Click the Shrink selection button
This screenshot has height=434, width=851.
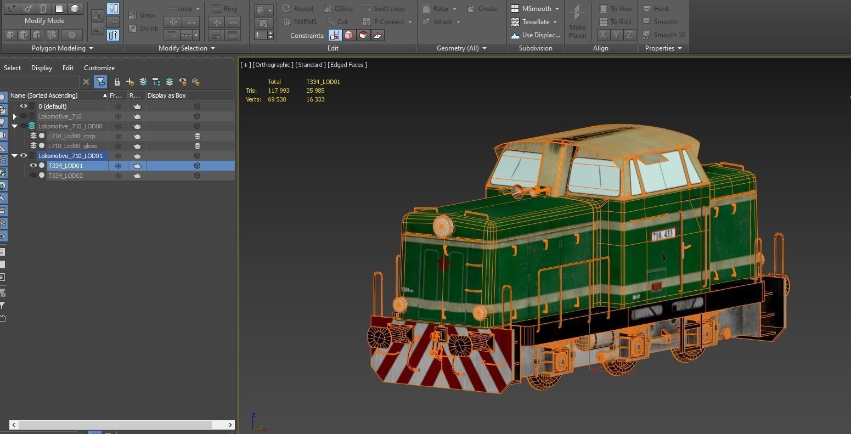[143, 29]
